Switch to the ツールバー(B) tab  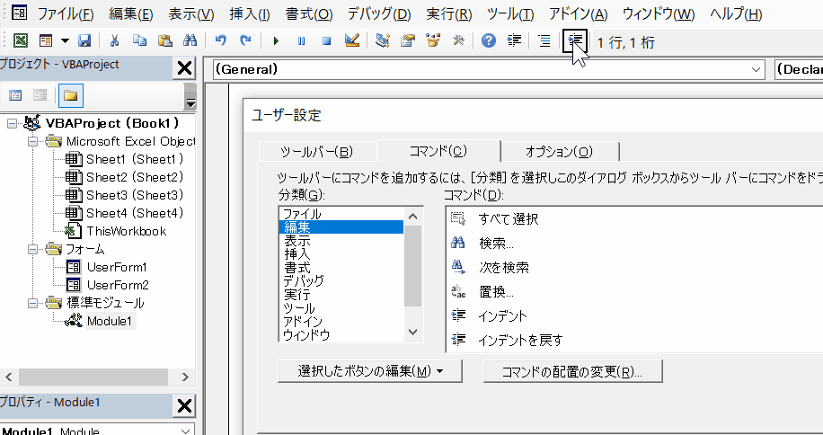point(317,152)
